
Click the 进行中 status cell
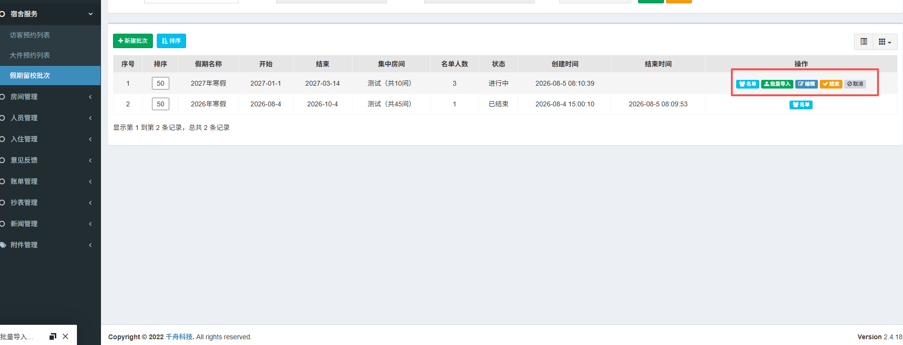click(x=499, y=83)
